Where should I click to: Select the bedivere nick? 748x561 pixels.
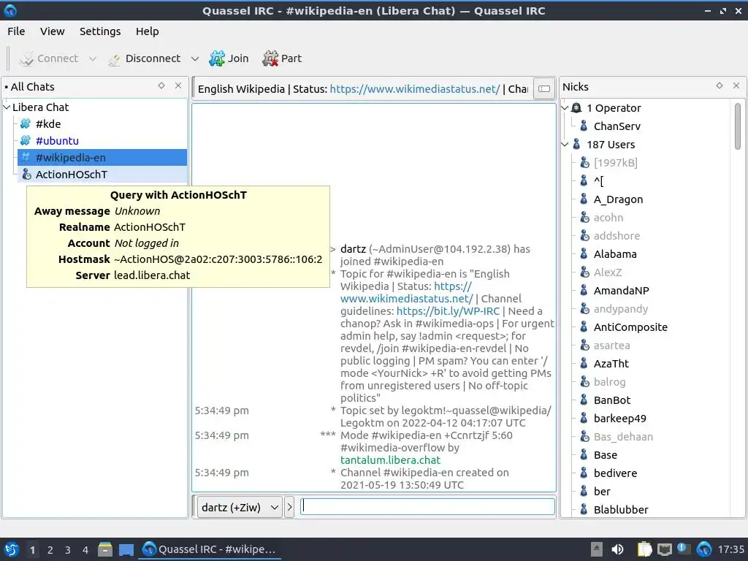[615, 473]
